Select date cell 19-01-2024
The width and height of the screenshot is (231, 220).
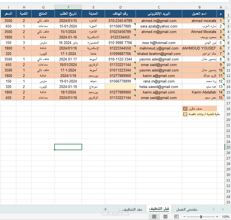pos(68,81)
